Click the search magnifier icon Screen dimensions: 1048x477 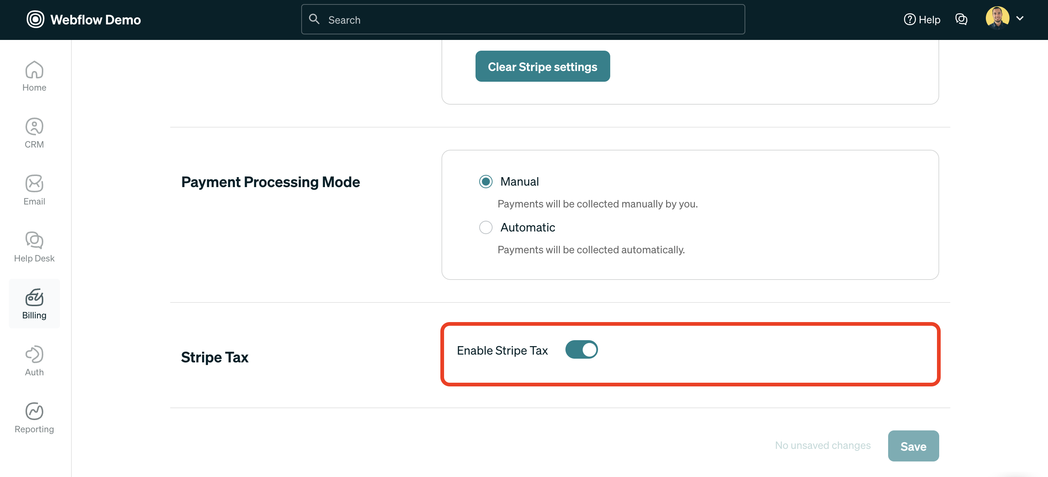pos(314,19)
